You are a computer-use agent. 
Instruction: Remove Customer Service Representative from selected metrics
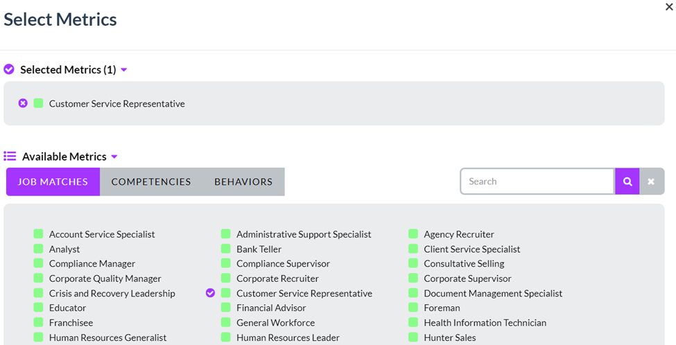point(23,103)
